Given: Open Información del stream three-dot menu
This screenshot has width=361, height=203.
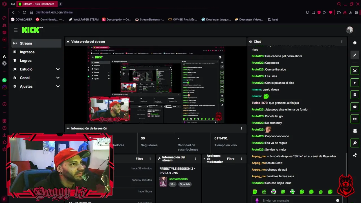Looking at the screenshot, I should click(195, 159).
